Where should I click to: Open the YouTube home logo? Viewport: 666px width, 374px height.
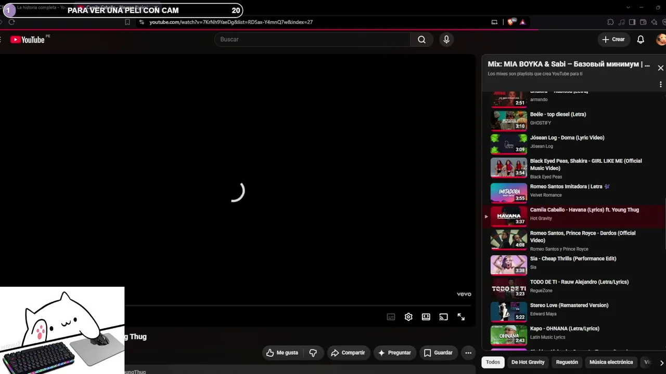click(x=27, y=39)
